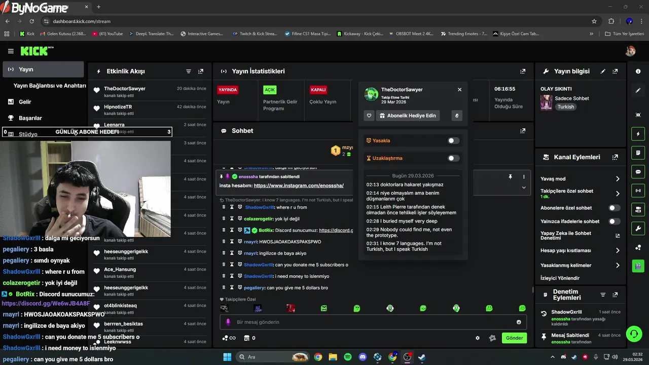This screenshot has height=365, width=649.
Task: Pop out the Yayın İstatistikleri panel
Action: coord(523,71)
